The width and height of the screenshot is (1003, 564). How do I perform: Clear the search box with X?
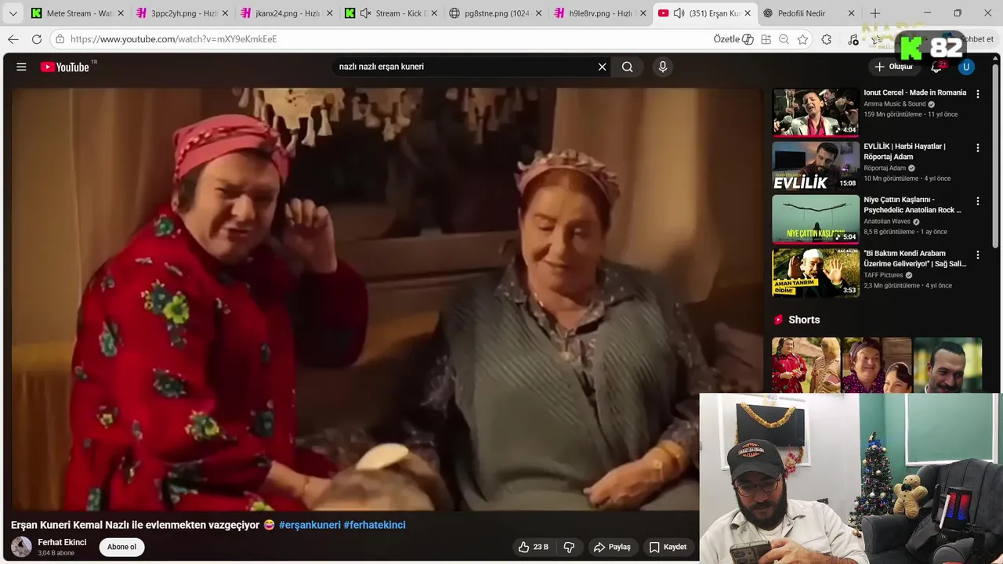pyautogui.click(x=602, y=67)
